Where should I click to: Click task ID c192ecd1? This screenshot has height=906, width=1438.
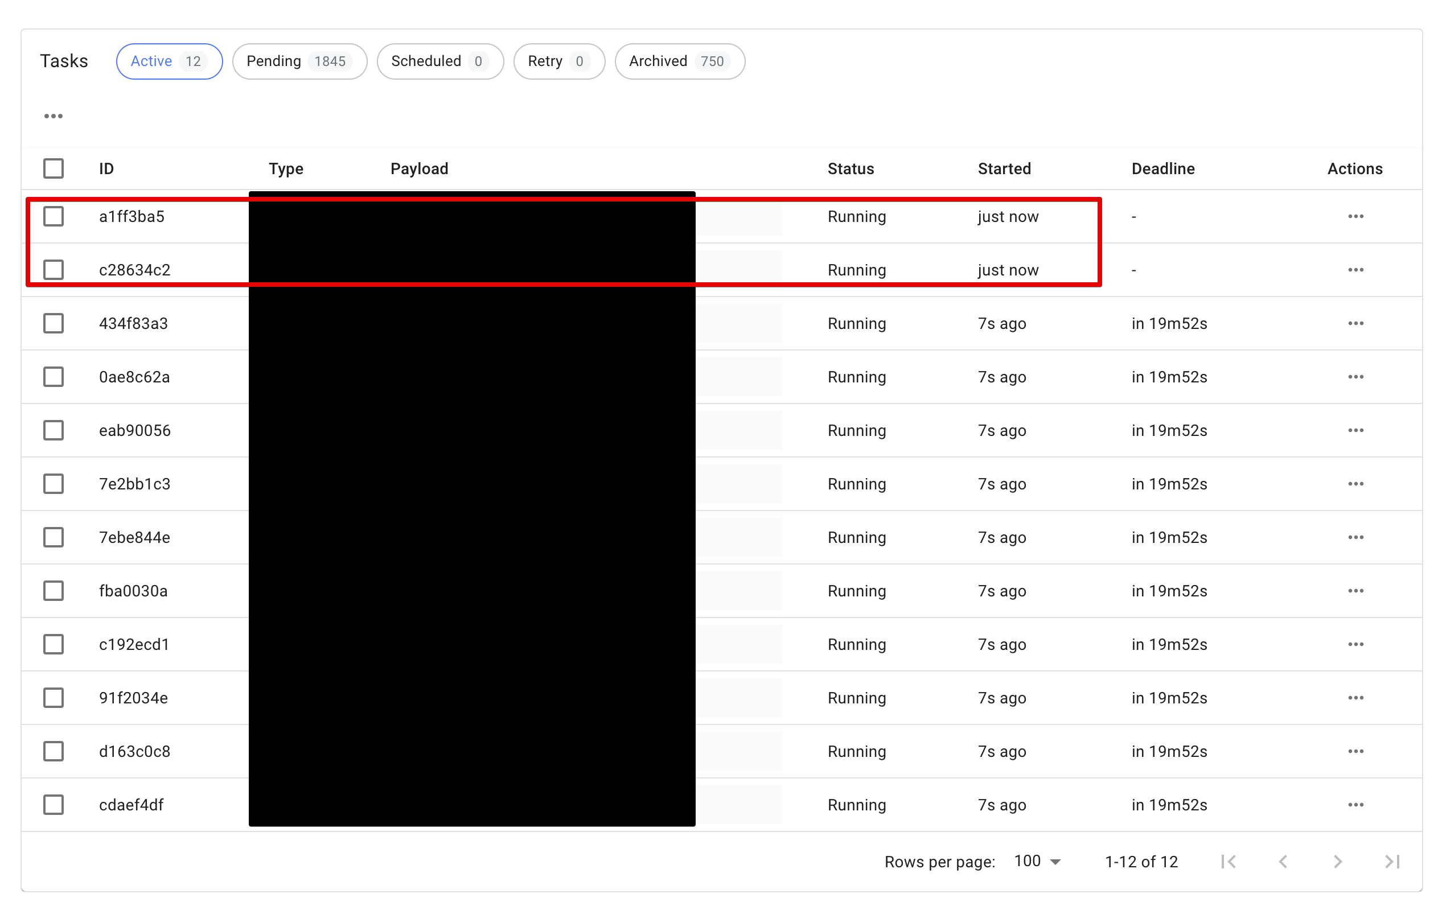134,644
